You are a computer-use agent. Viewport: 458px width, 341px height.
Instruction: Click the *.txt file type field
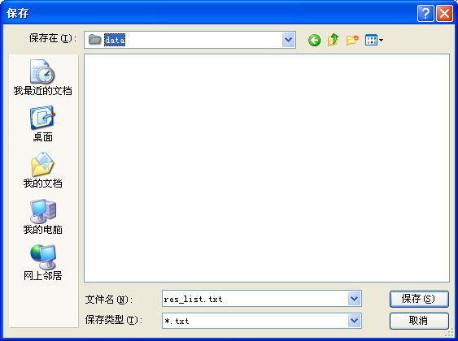255,321
